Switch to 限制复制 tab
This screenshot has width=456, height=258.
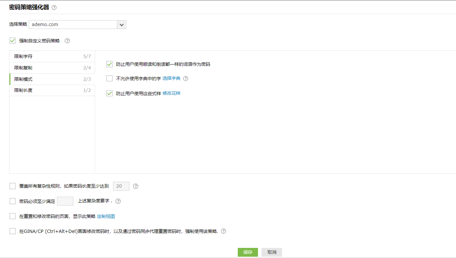point(52,68)
